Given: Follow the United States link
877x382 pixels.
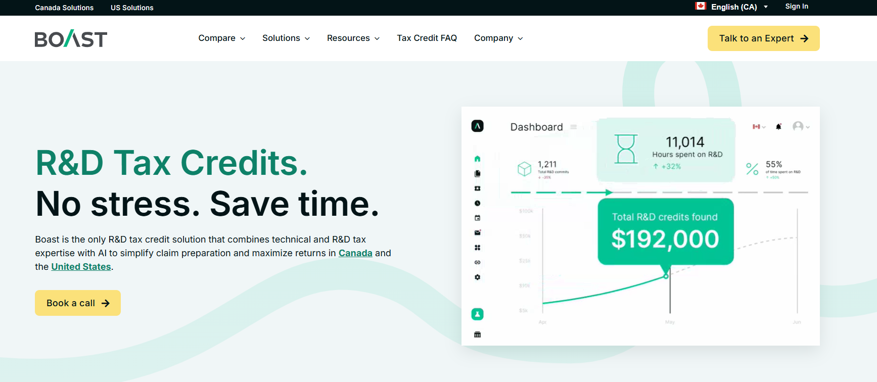Looking at the screenshot, I should point(81,267).
